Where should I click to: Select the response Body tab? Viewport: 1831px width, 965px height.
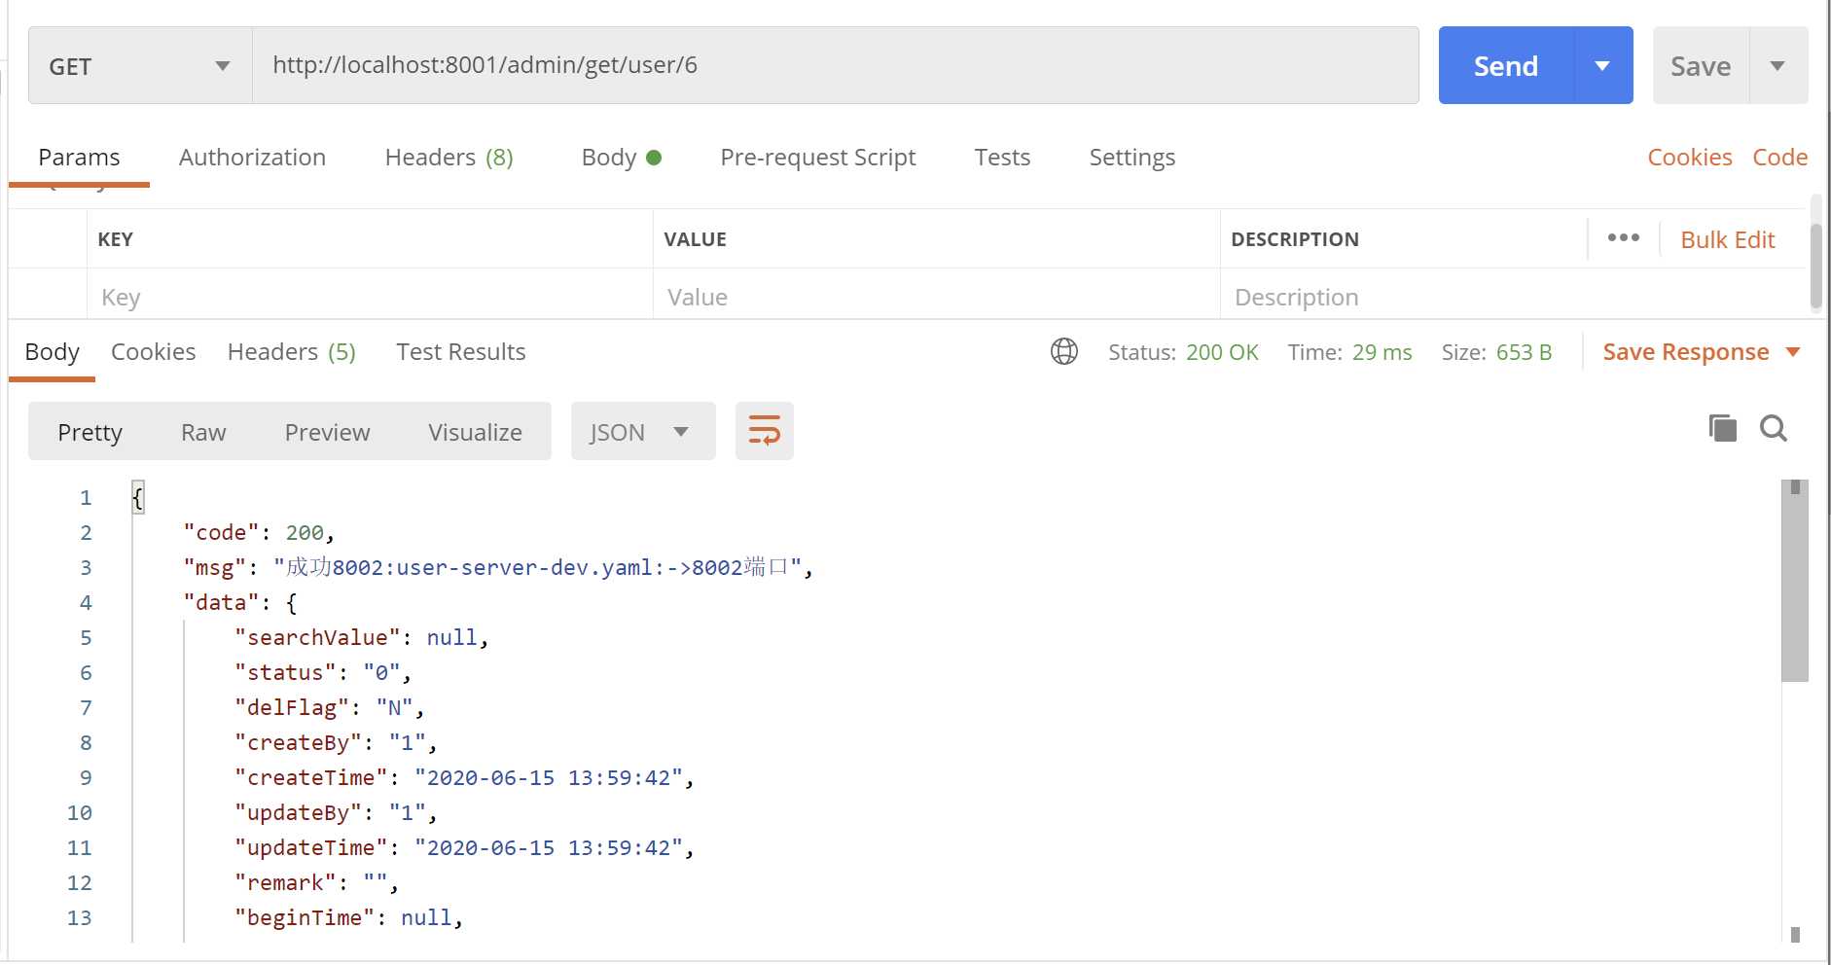tap(53, 352)
